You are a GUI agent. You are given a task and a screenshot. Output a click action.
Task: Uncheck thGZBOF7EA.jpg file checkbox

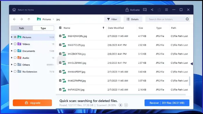pos(60,54)
